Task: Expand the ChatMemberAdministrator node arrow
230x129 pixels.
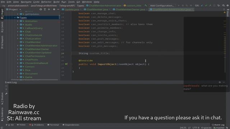Action: click(18, 46)
